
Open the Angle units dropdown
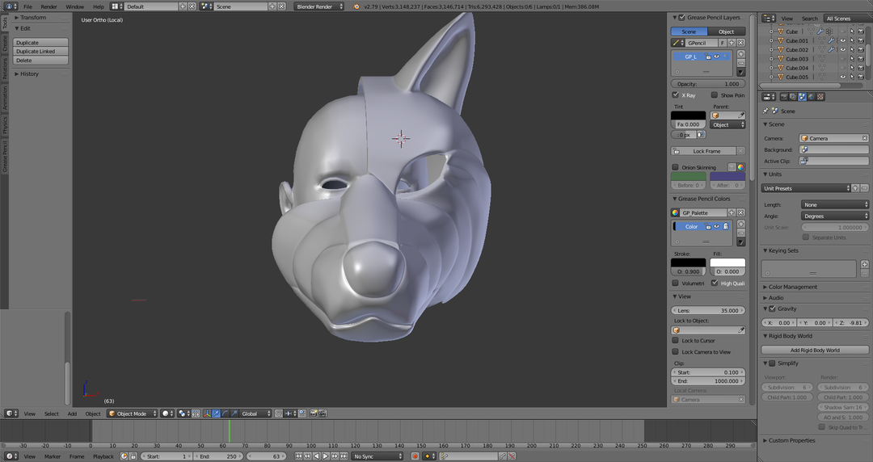click(834, 216)
